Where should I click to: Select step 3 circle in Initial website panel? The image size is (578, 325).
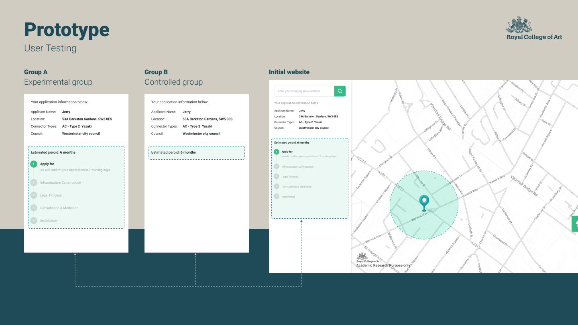[x=277, y=177]
